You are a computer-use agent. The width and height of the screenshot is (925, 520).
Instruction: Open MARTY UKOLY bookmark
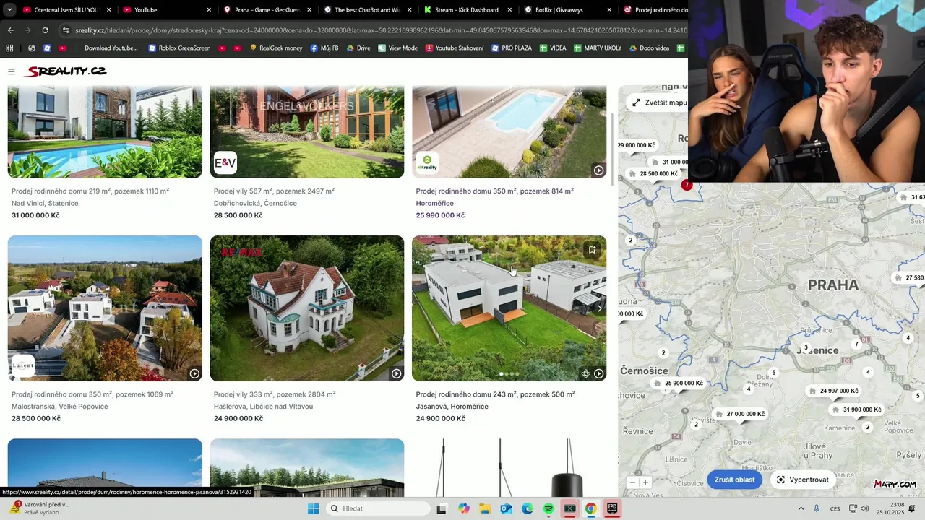(x=598, y=48)
